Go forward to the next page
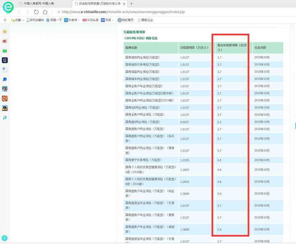 tap(28, 12)
